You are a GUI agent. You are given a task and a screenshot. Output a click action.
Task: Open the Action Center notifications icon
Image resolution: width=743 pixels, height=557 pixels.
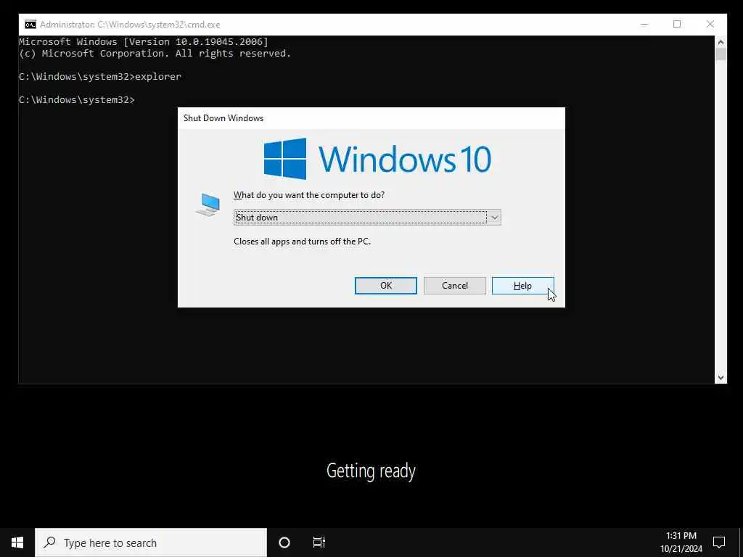719,542
